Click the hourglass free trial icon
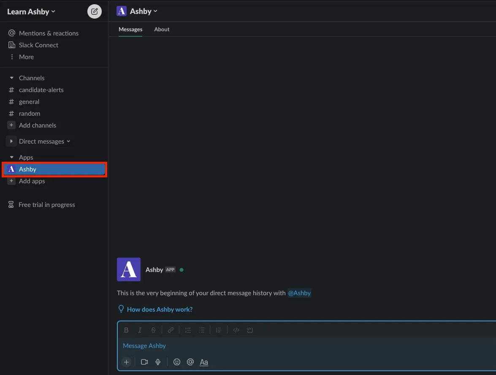Viewport: 496px width, 375px height. (x=11, y=205)
